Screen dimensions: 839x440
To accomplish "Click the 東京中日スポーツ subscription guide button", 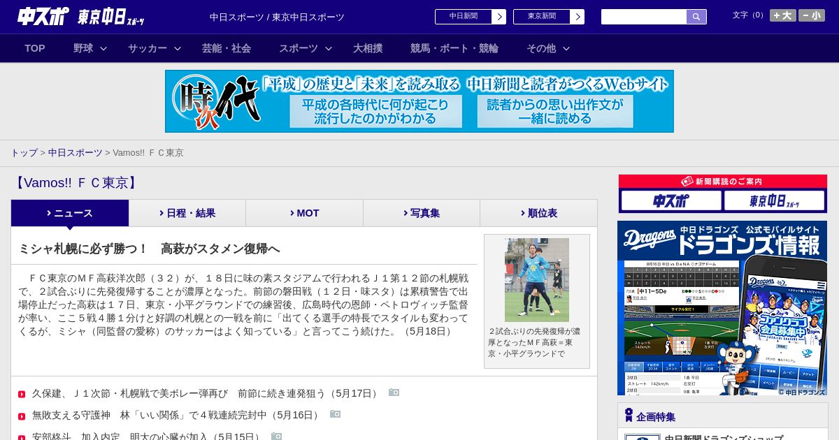I will click(x=774, y=201).
